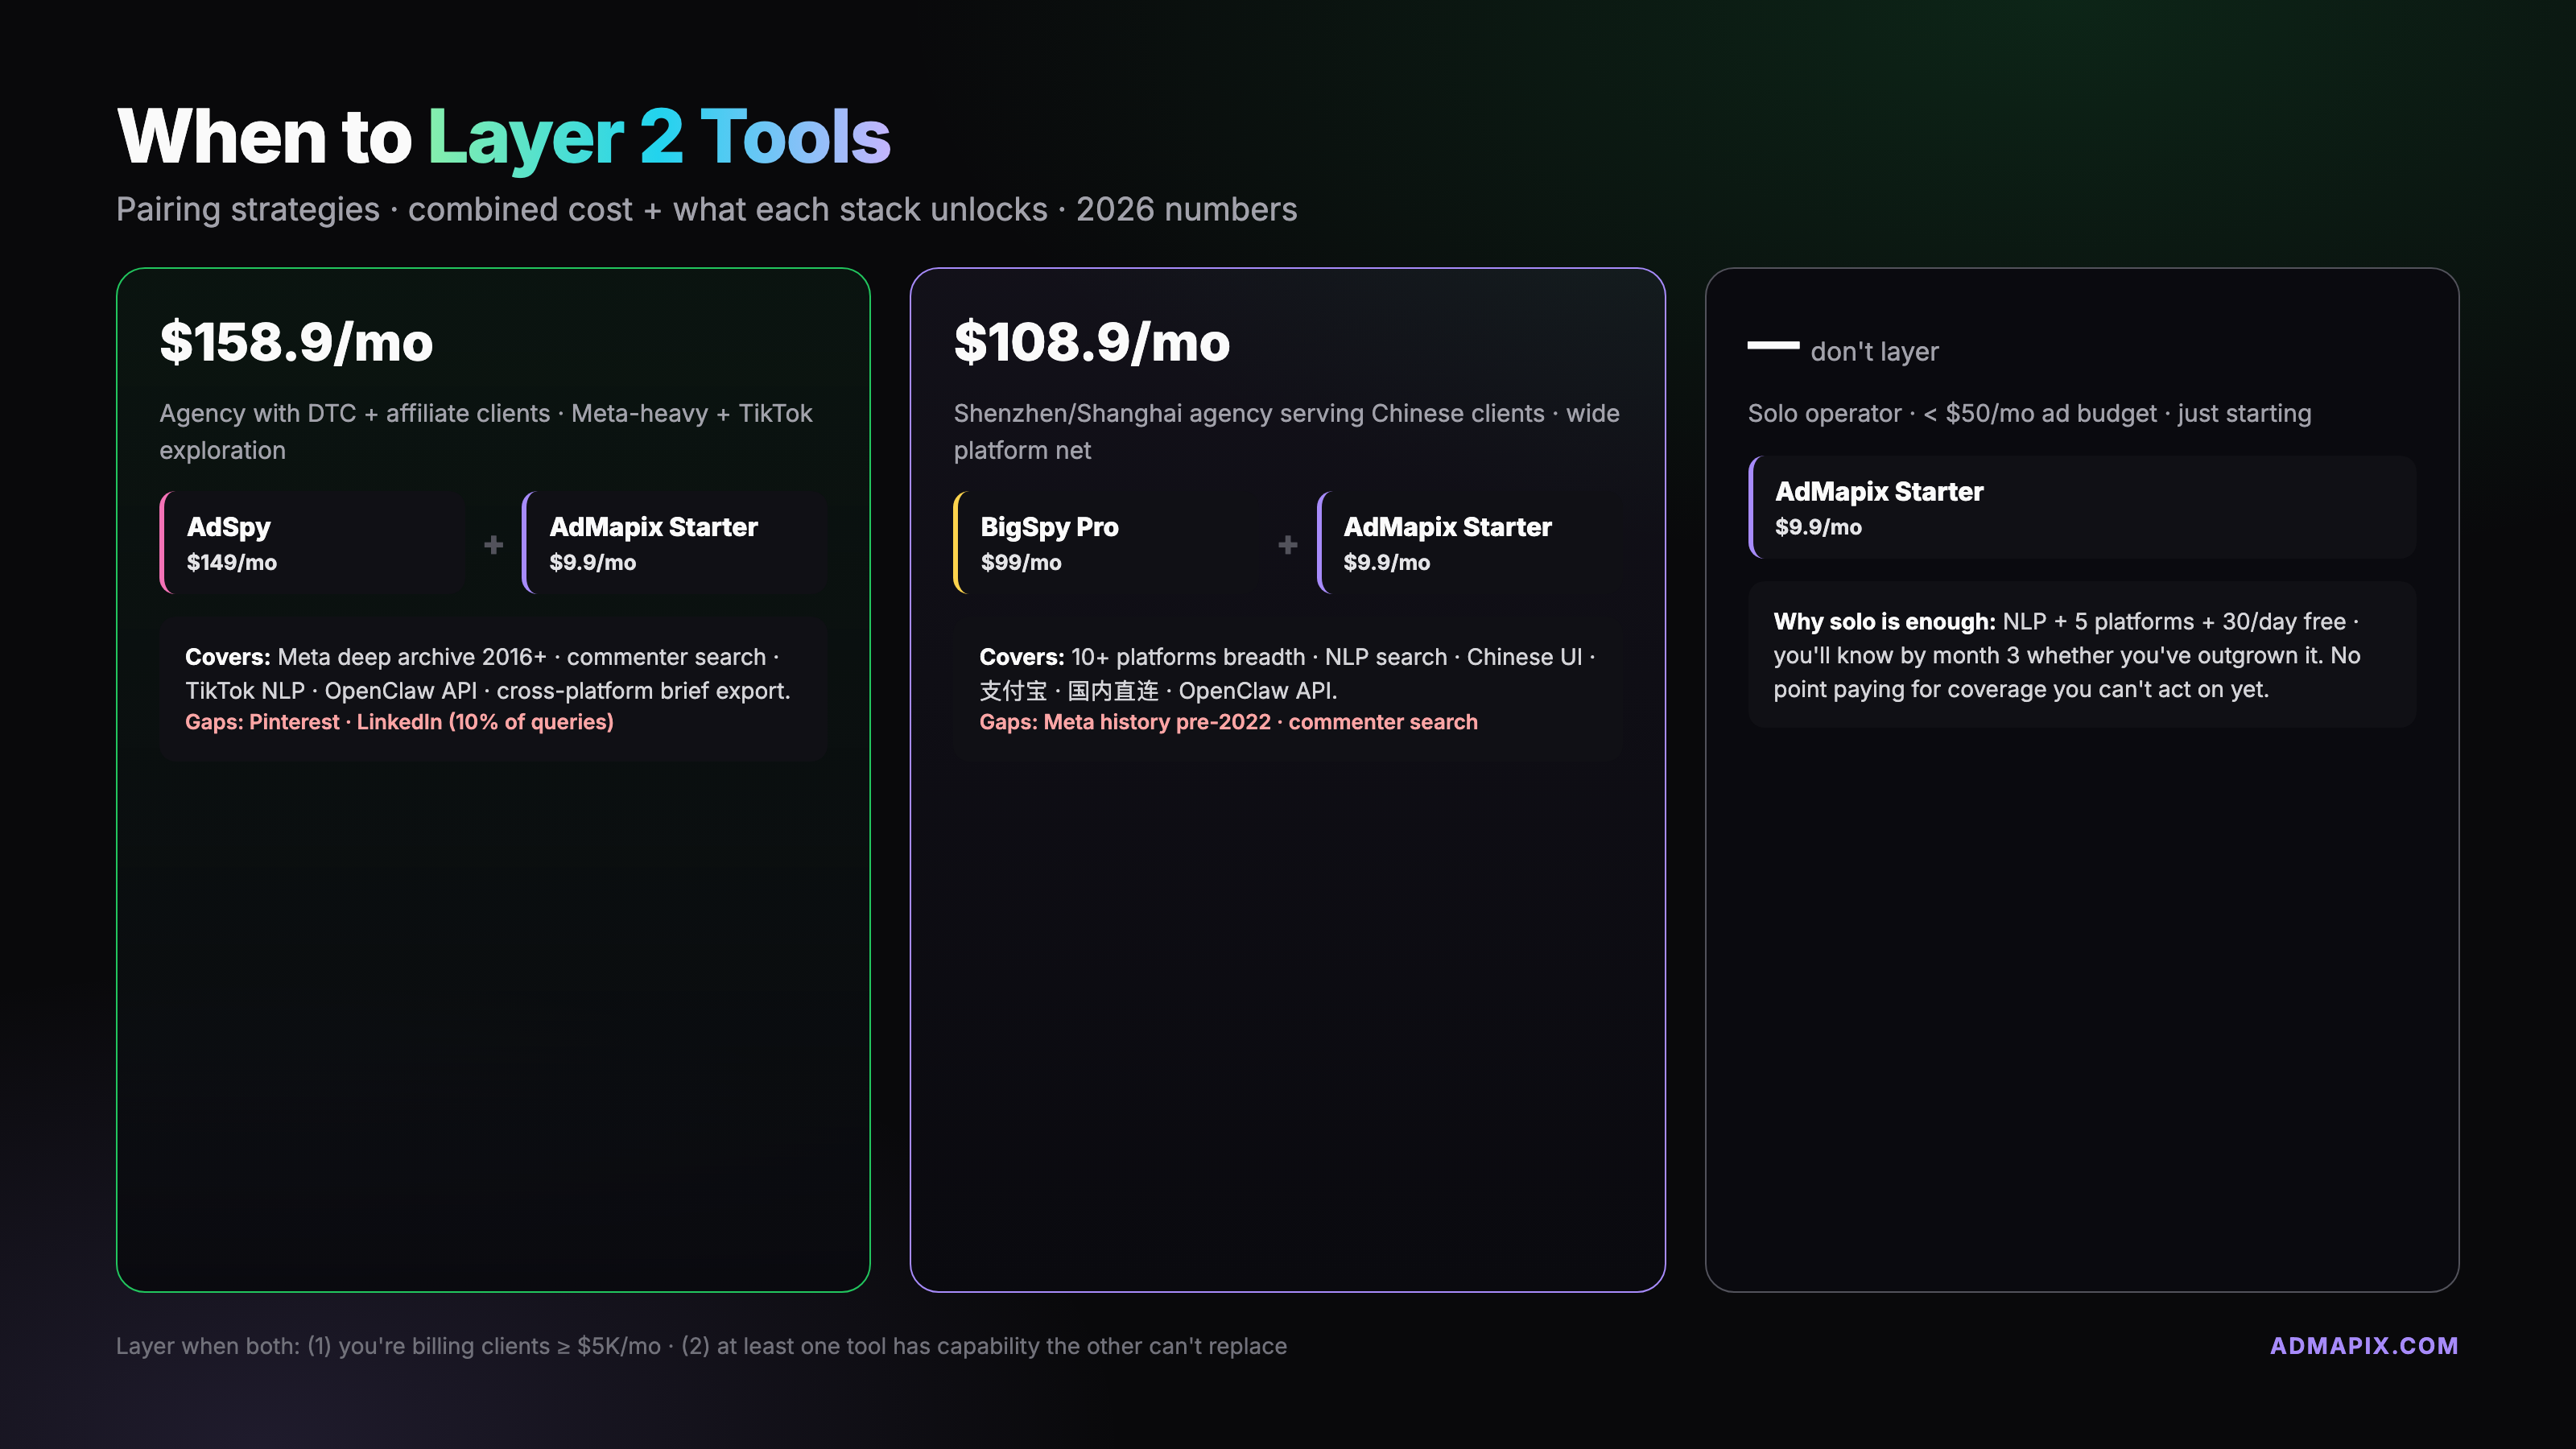
Task: Pick the AdMapix Starter card under don't layer
Action: point(2082,508)
